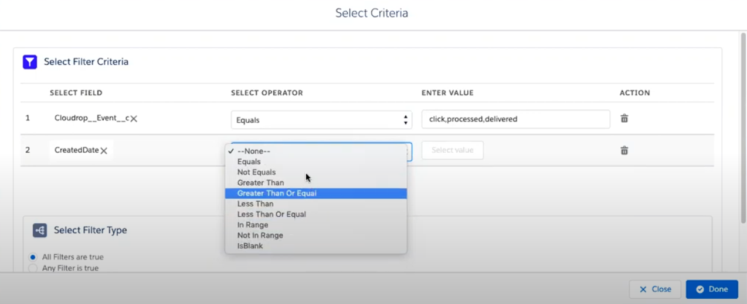Open the Equals operator dropdown in row 1

click(321, 120)
